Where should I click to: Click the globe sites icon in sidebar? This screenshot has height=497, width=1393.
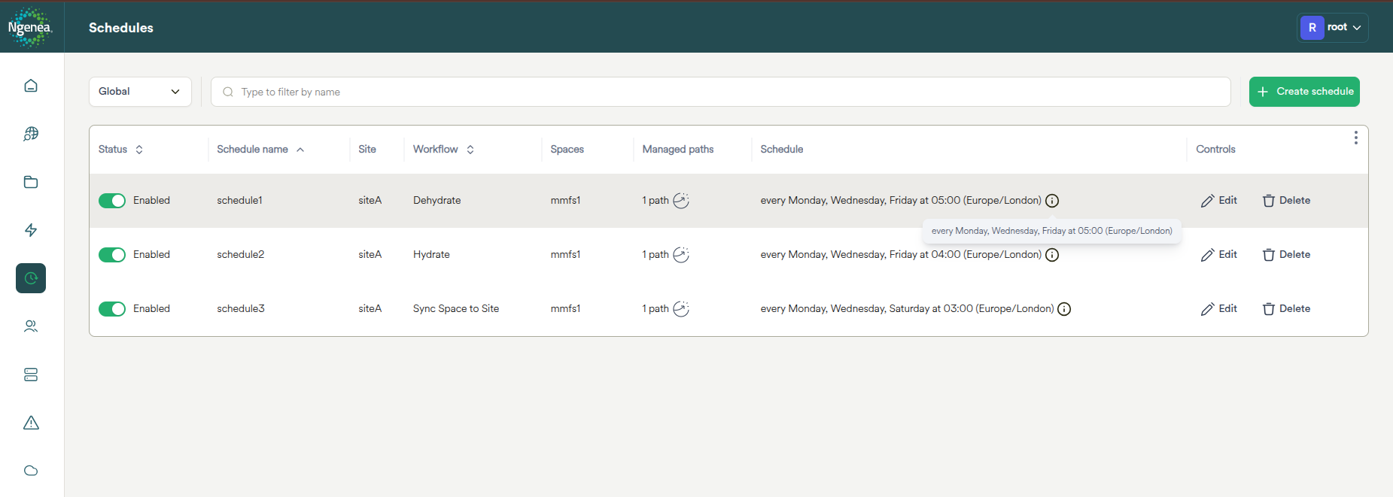pyautogui.click(x=31, y=134)
